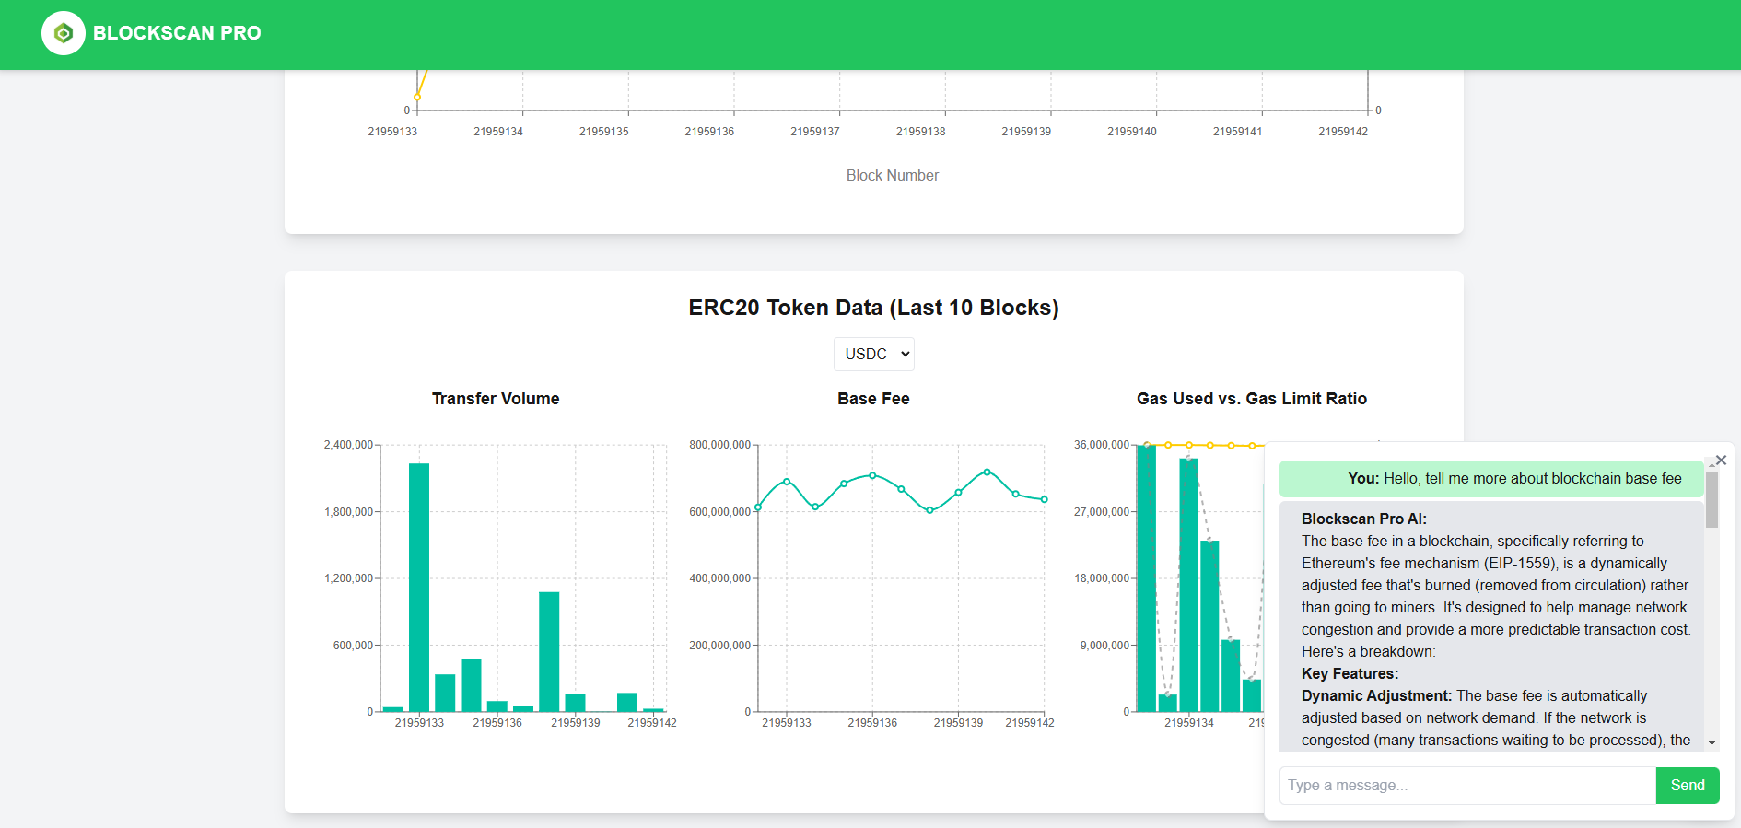Click the chat scrollbar thumb
The image size is (1741, 828).
1712,500
